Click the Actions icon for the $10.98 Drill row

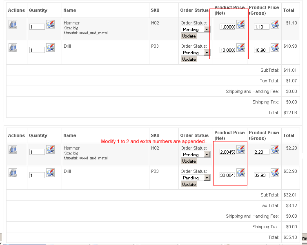[x=13, y=48]
